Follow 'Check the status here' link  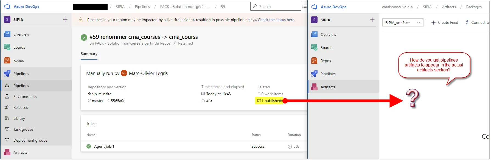point(276,20)
